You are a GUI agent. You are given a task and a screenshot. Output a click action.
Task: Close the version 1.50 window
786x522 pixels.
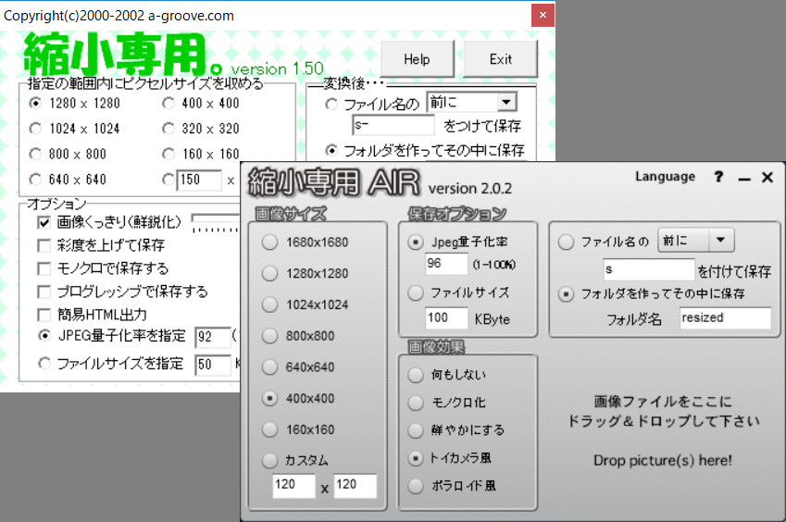(543, 15)
